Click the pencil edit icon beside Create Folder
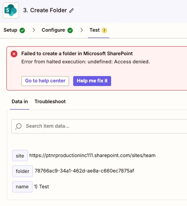This screenshot has height=206, width=187. coord(71,10)
